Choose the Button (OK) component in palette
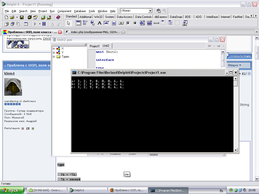The image size is (259, 194). [121, 23]
